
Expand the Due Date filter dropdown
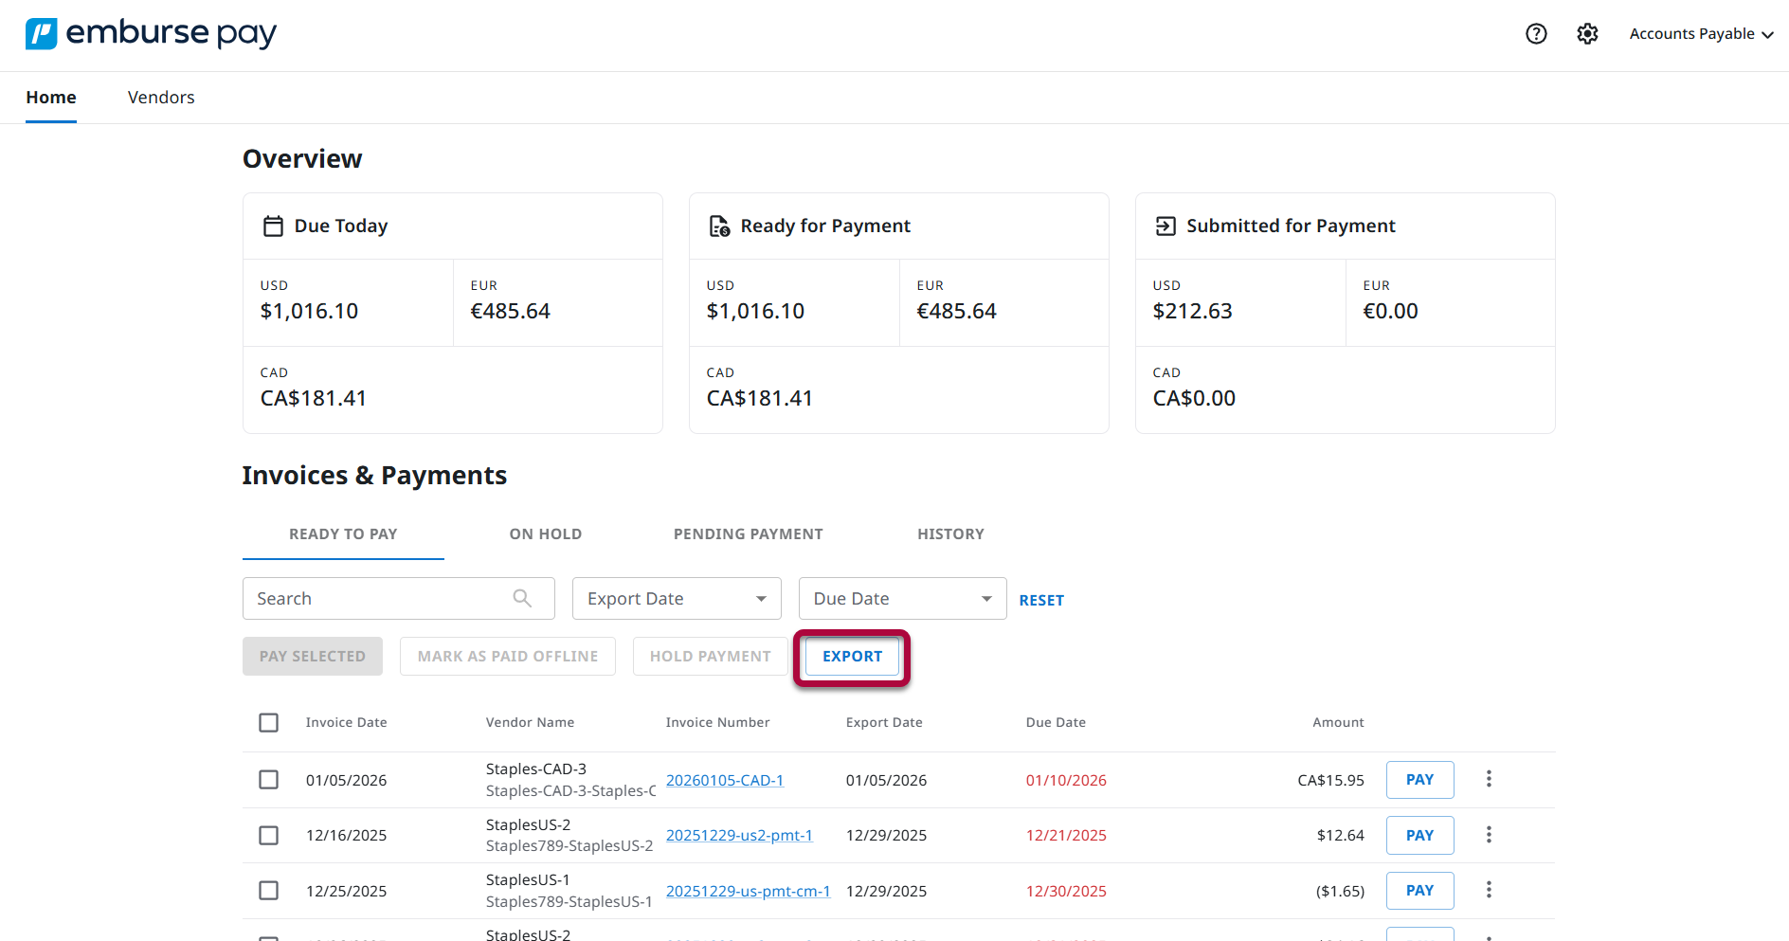(902, 599)
